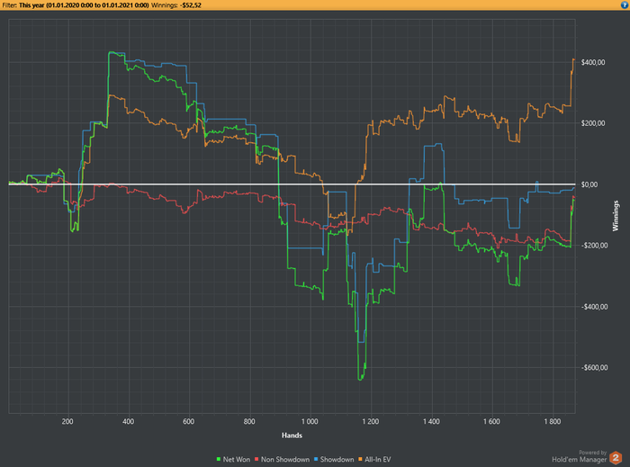Click the 1 400 hands axis tick label
Image resolution: width=630 pixels, height=467 pixels.
tap(431, 421)
